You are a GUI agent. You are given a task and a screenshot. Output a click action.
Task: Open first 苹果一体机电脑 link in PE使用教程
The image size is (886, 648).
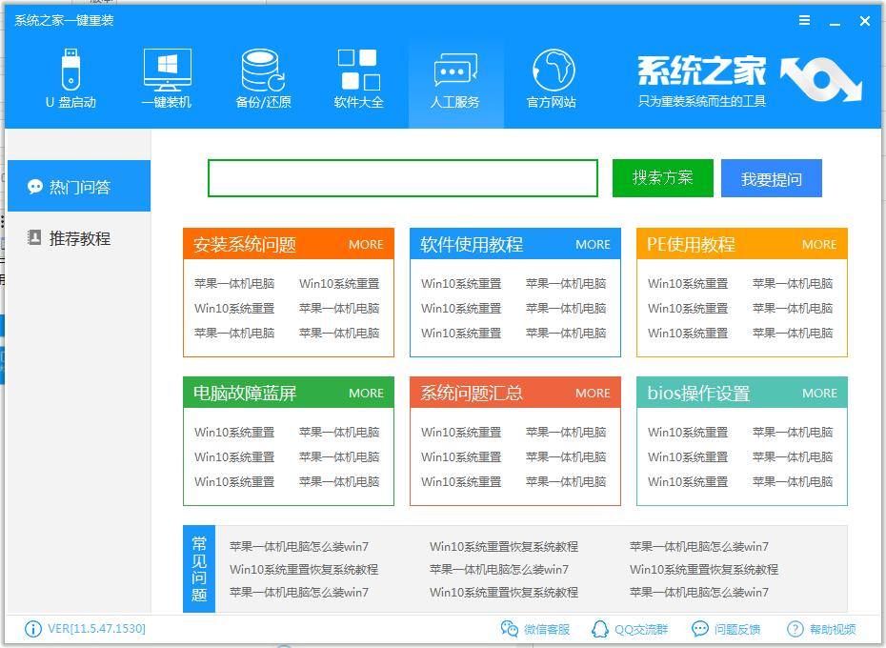click(793, 283)
